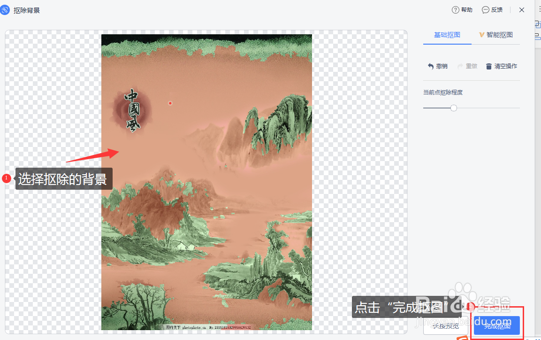541x340 pixels.
Task: Click 清空操作 to clear operations
Action: [501, 66]
